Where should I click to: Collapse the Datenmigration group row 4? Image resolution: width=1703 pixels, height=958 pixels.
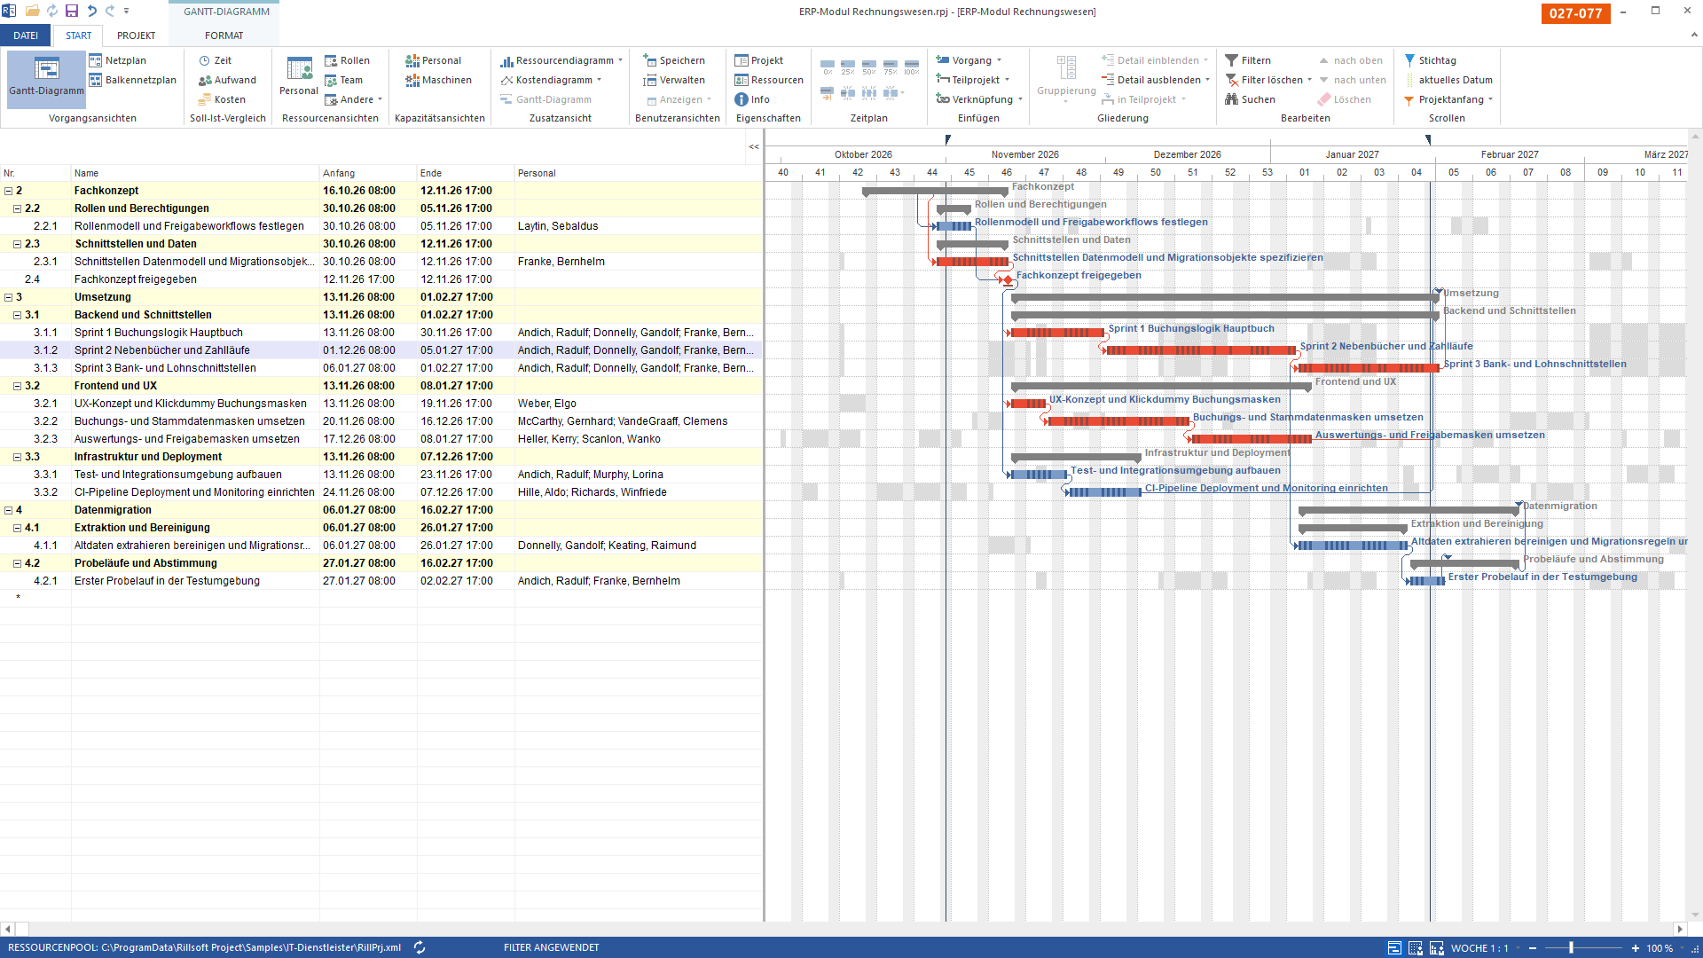(9, 510)
